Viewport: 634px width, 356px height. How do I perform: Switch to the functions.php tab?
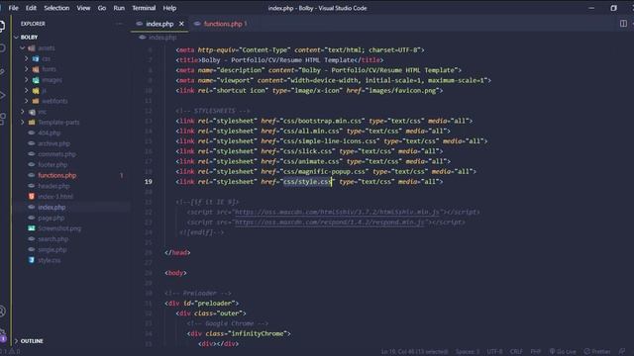pos(223,24)
